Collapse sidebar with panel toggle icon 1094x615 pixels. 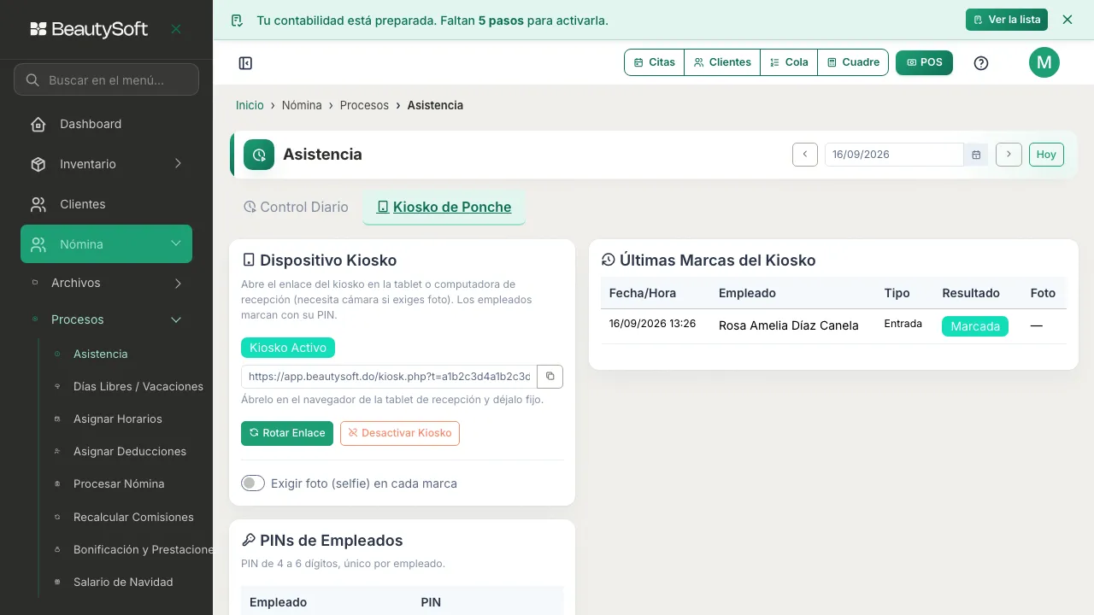pos(245,63)
